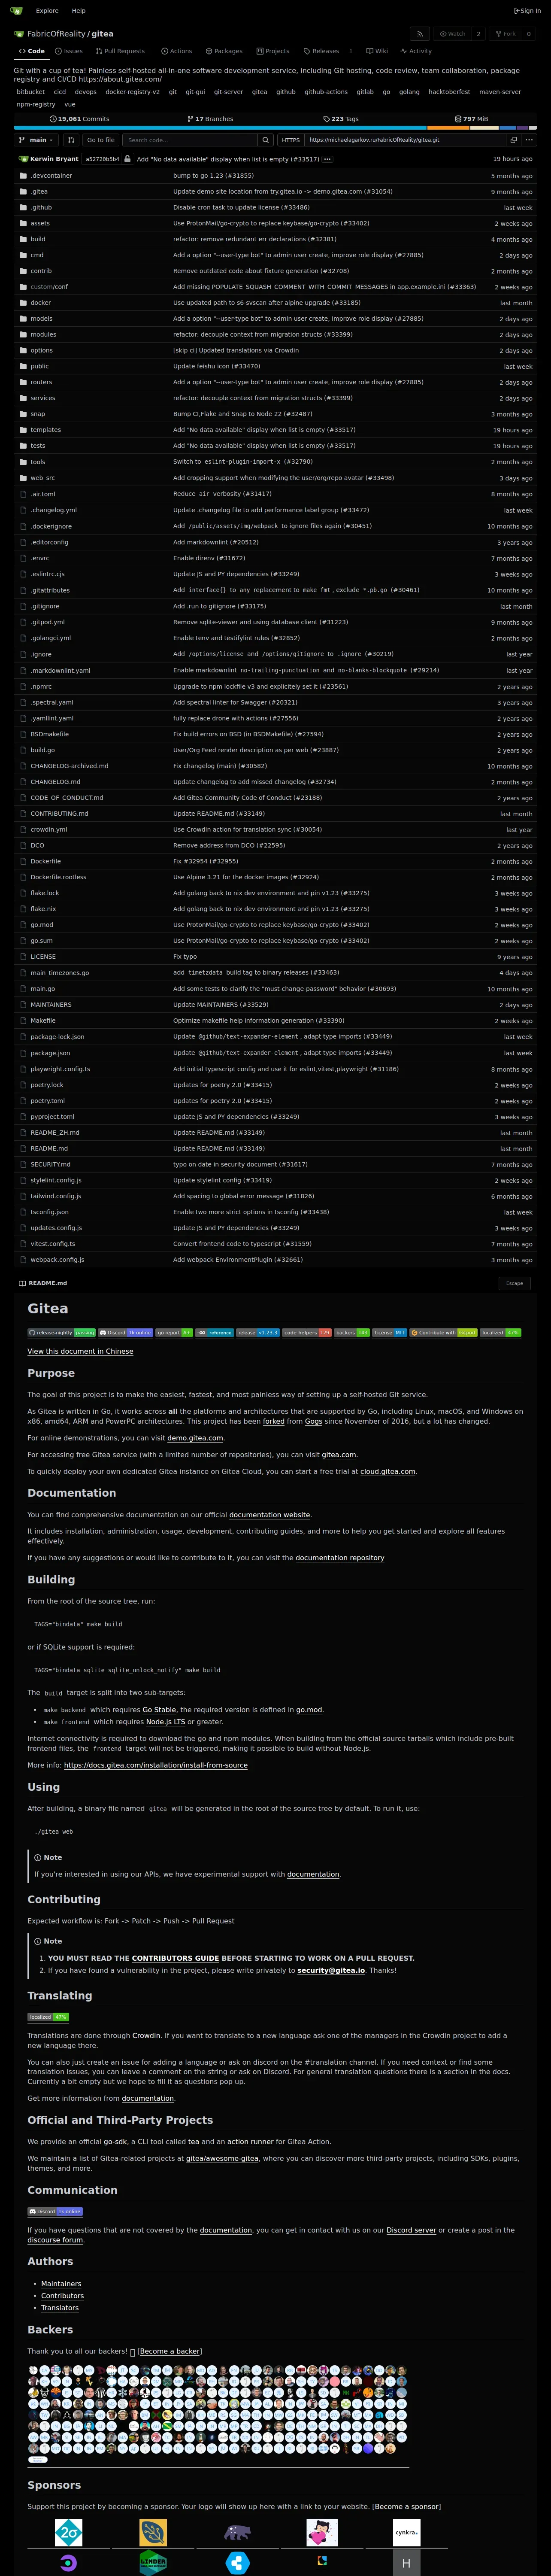Open the Packages tab
This screenshot has height=2576, width=551.
(x=224, y=51)
